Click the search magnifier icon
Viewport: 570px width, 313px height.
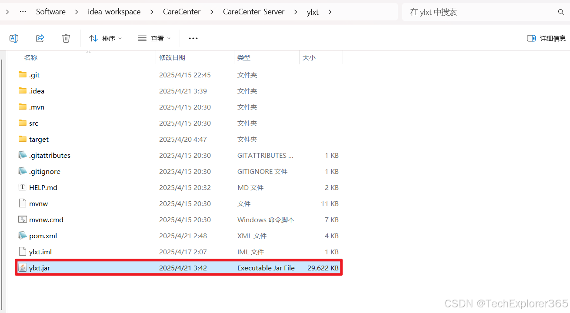(x=561, y=12)
